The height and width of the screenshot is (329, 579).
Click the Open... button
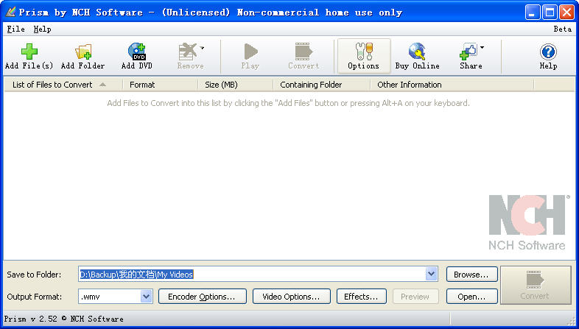pyautogui.click(x=472, y=297)
